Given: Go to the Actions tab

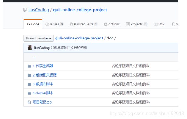Looking at the screenshot, I should tap(112, 24).
